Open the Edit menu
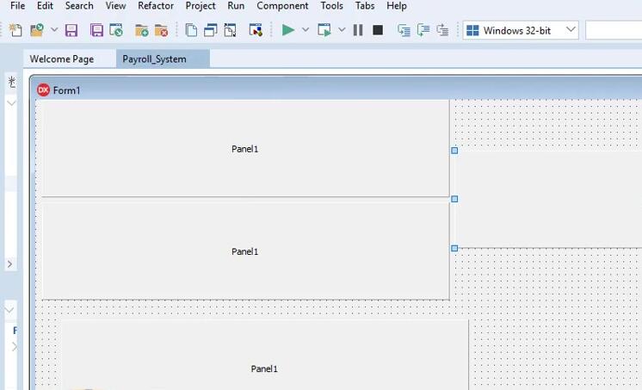The height and width of the screenshot is (390, 642). [x=45, y=6]
